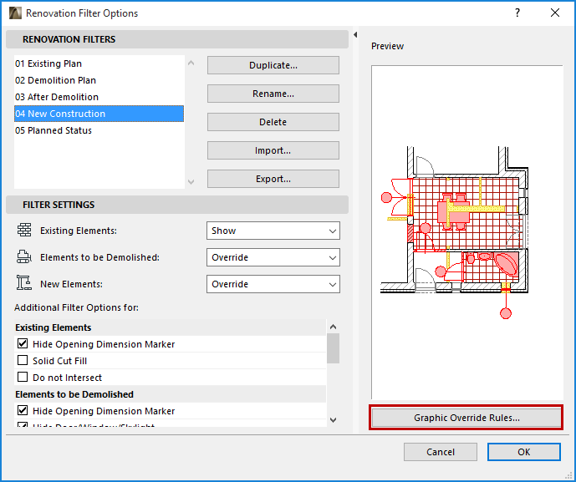Click the additional options scrollbar thumb
Image resolution: width=576 pixels, height=482 pixels.
point(334,348)
